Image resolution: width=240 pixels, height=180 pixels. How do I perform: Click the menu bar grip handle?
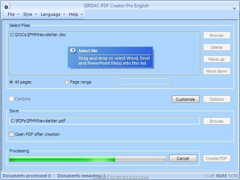[3, 14]
